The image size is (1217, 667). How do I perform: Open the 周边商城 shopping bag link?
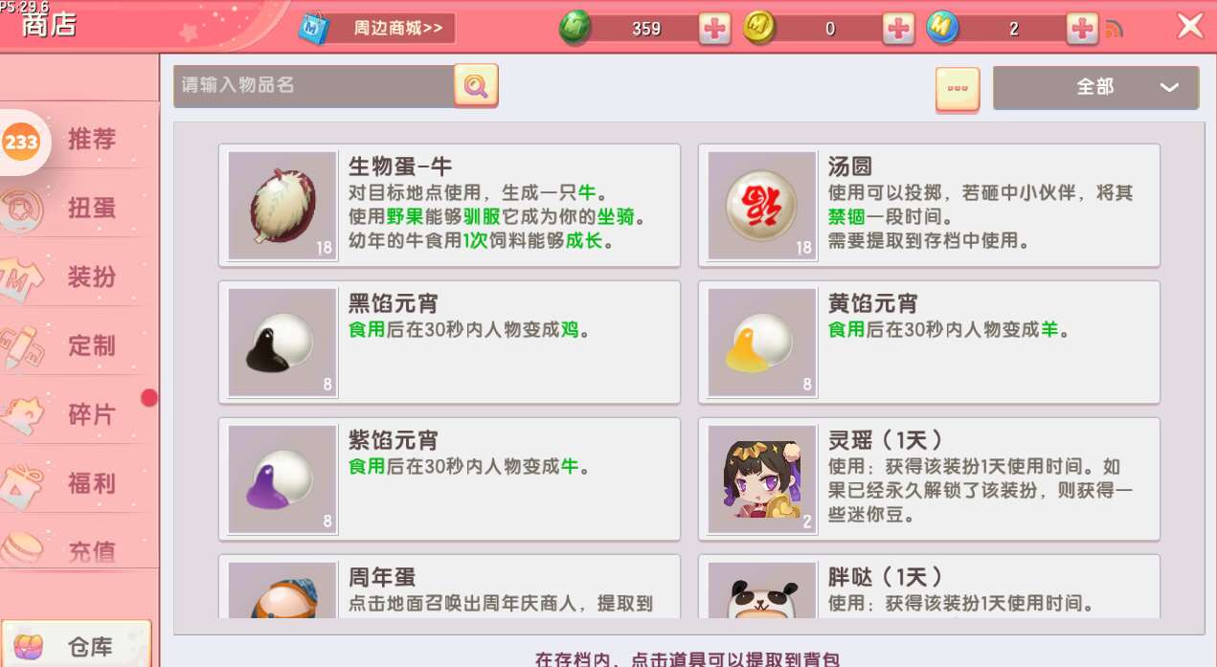(x=376, y=28)
